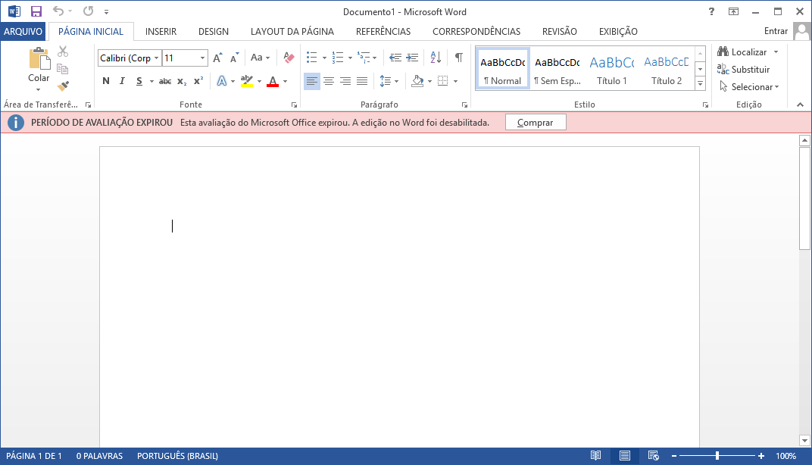Decrease font size with the small A icon

tap(235, 58)
